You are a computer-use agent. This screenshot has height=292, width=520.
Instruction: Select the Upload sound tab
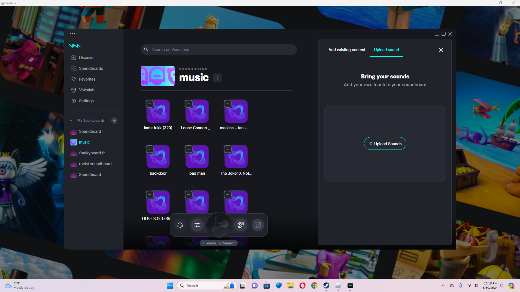pyautogui.click(x=386, y=50)
